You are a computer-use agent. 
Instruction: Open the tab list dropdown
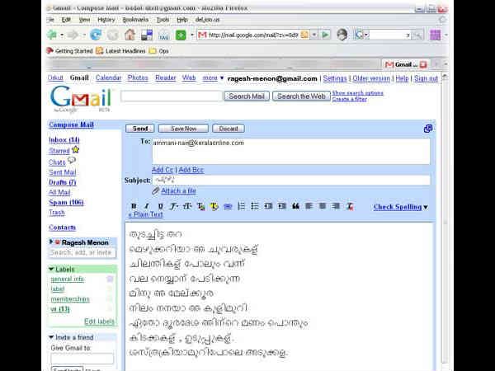point(445,64)
